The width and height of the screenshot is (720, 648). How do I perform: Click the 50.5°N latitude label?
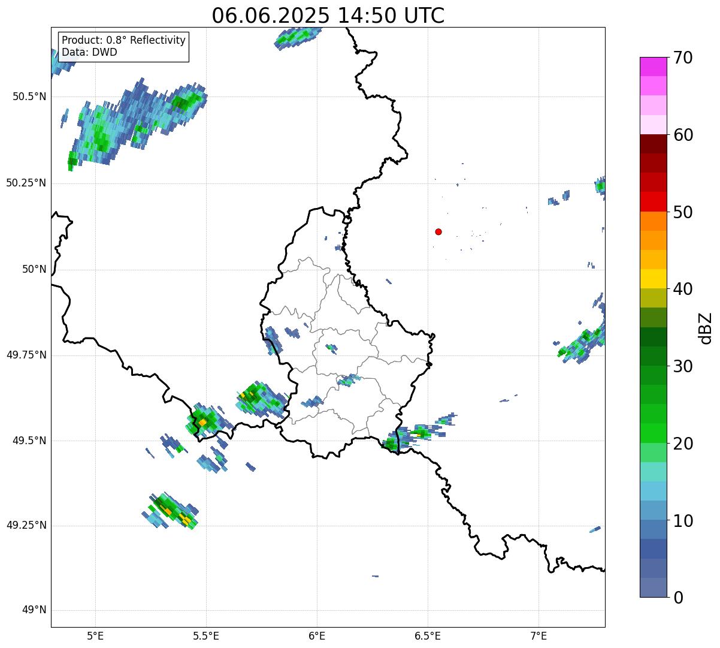pyautogui.click(x=29, y=97)
